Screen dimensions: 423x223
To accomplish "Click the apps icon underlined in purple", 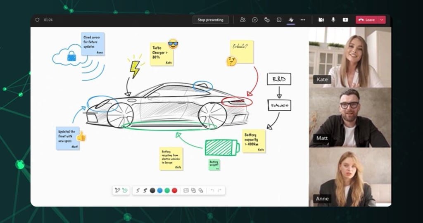I will click(x=291, y=20).
